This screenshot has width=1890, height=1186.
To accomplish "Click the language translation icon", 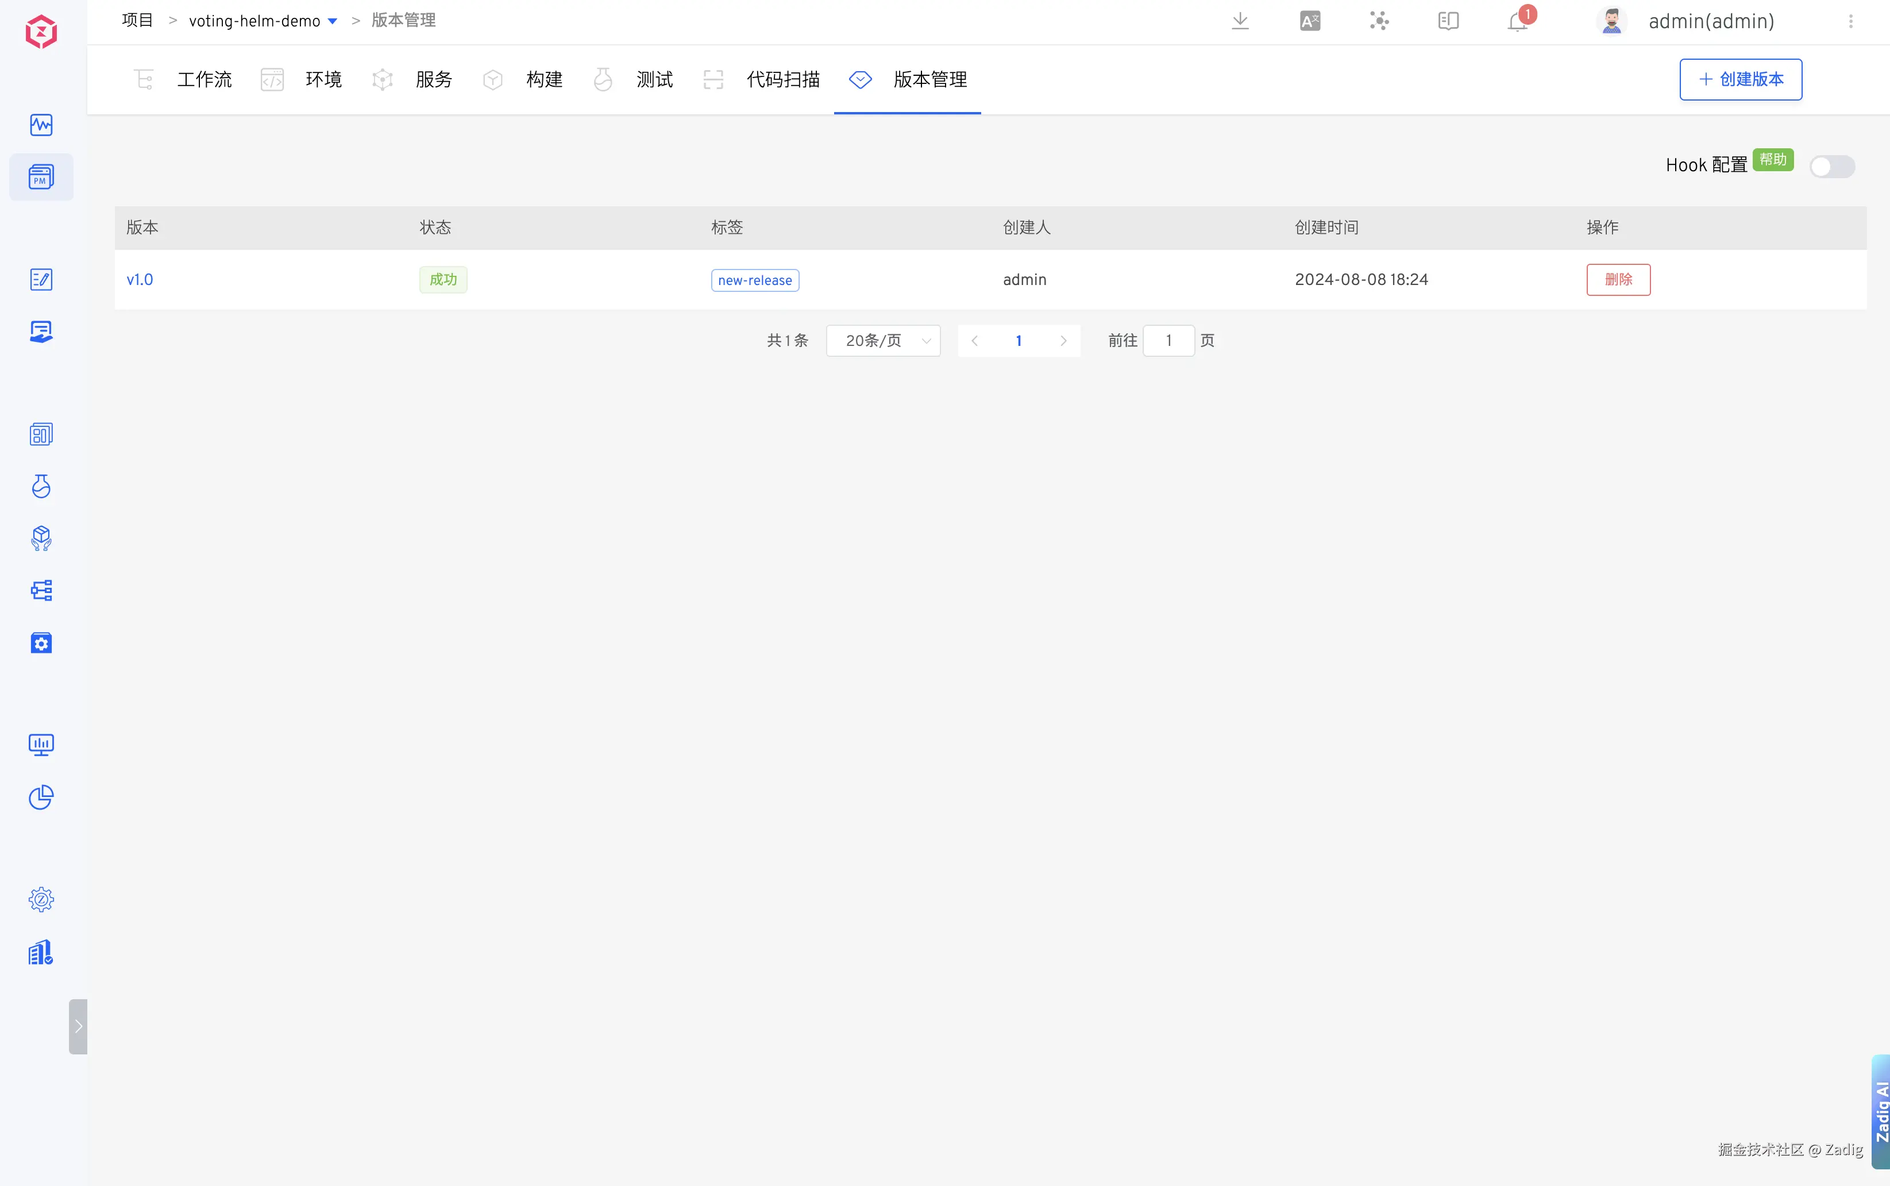I will [1310, 21].
